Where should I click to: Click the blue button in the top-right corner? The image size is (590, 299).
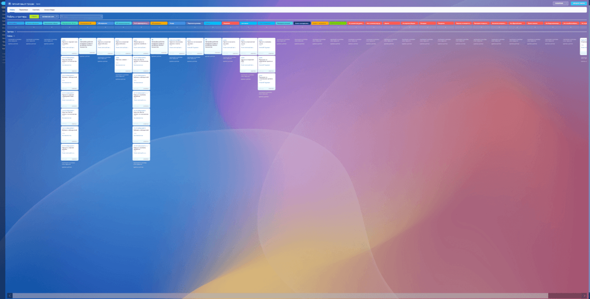pyautogui.click(x=579, y=4)
